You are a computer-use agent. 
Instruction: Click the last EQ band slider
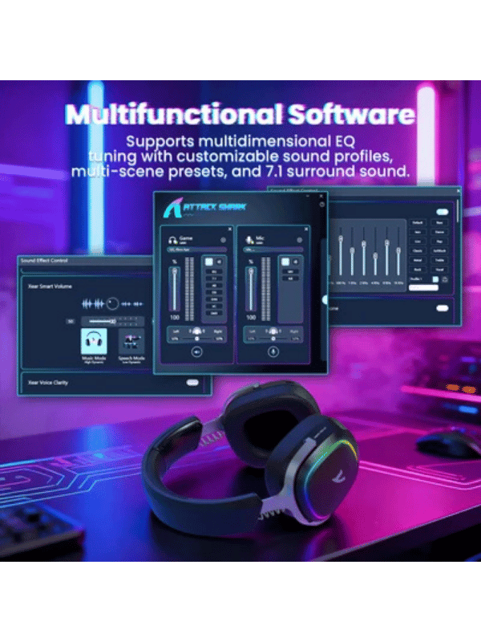tap(398, 251)
